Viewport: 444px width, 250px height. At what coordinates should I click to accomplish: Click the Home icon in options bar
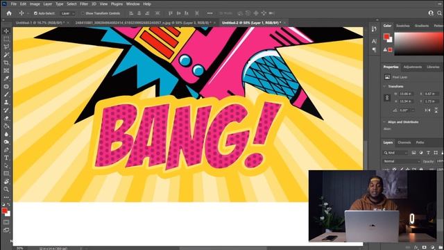(9, 13)
